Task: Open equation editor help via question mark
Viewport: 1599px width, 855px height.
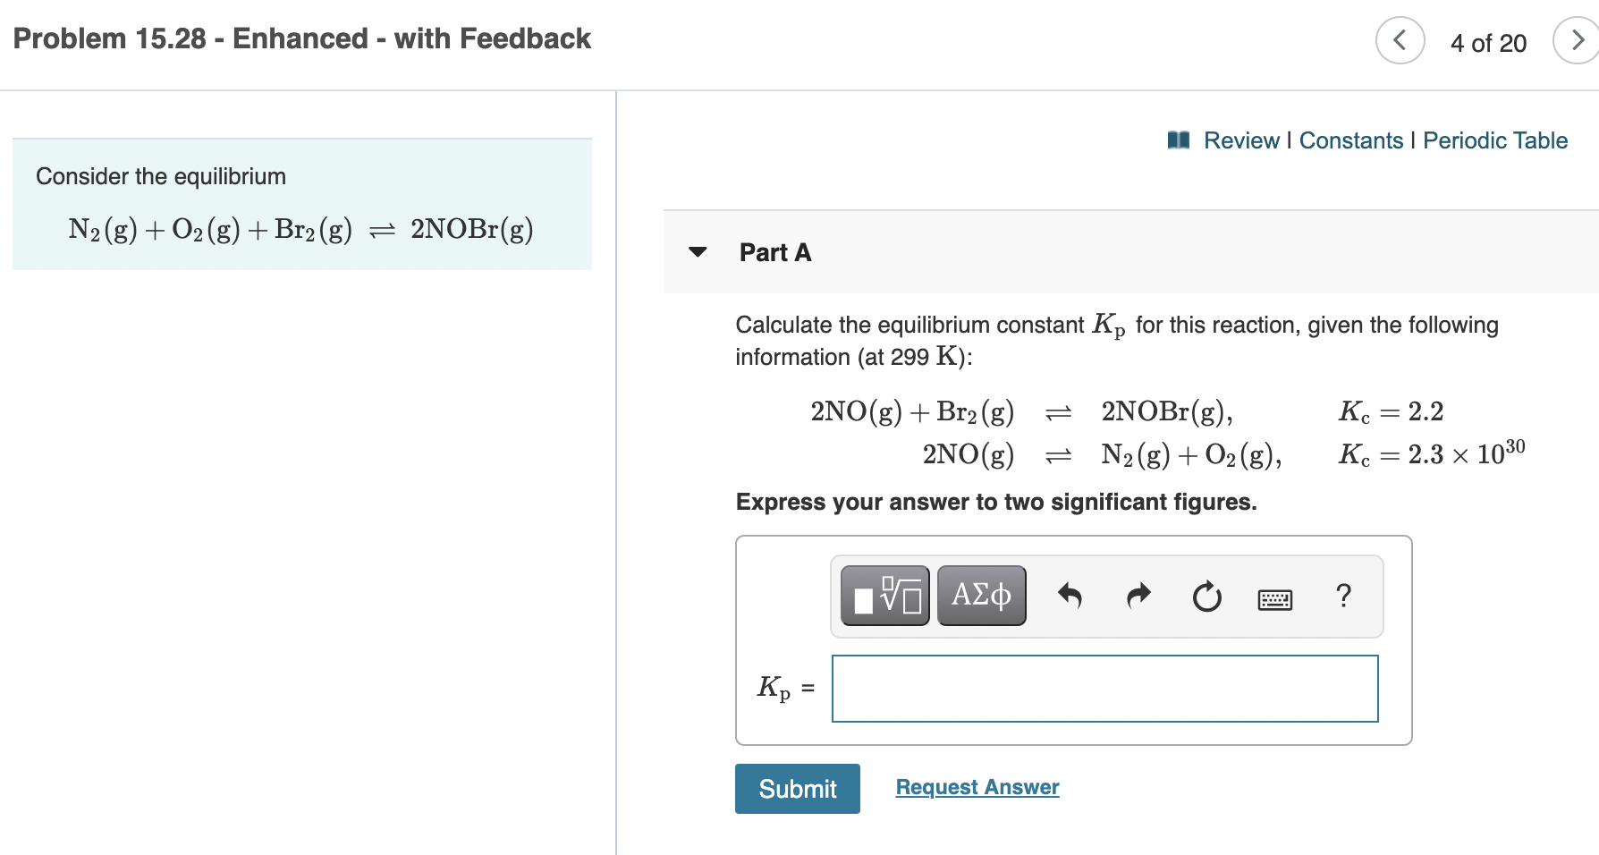Action: point(1343,596)
